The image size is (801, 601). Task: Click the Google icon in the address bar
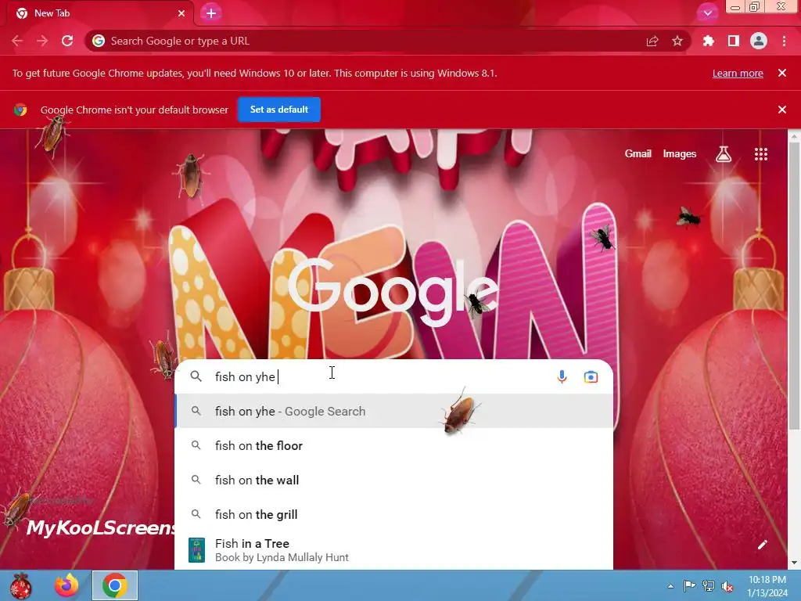99,41
